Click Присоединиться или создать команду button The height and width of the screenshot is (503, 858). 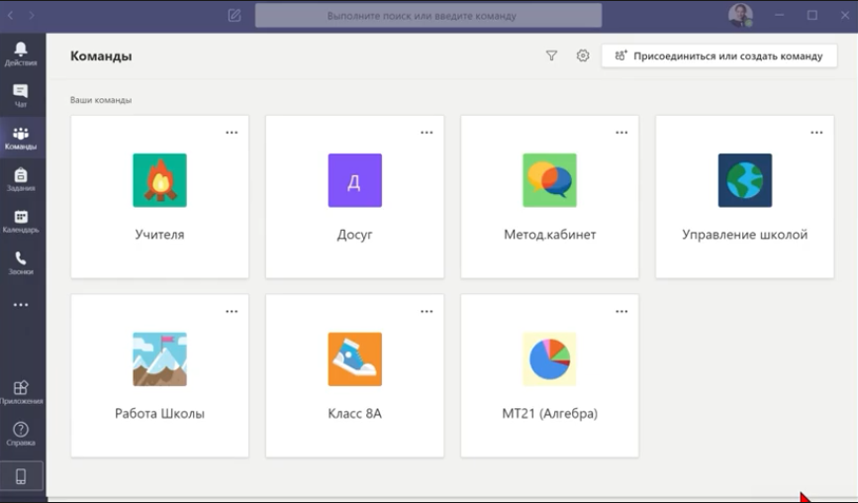tap(719, 55)
